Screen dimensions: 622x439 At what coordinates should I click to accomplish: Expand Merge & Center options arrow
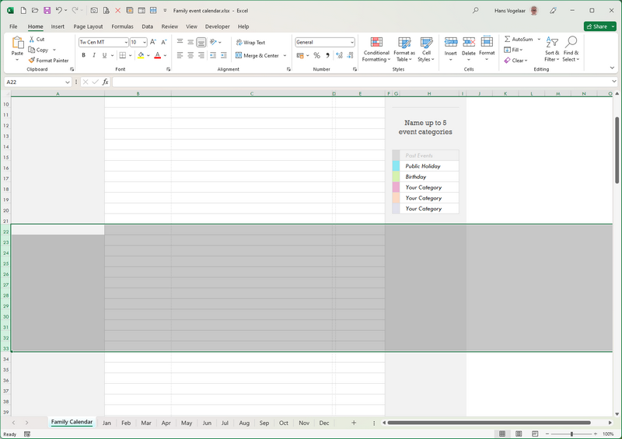click(x=285, y=55)
